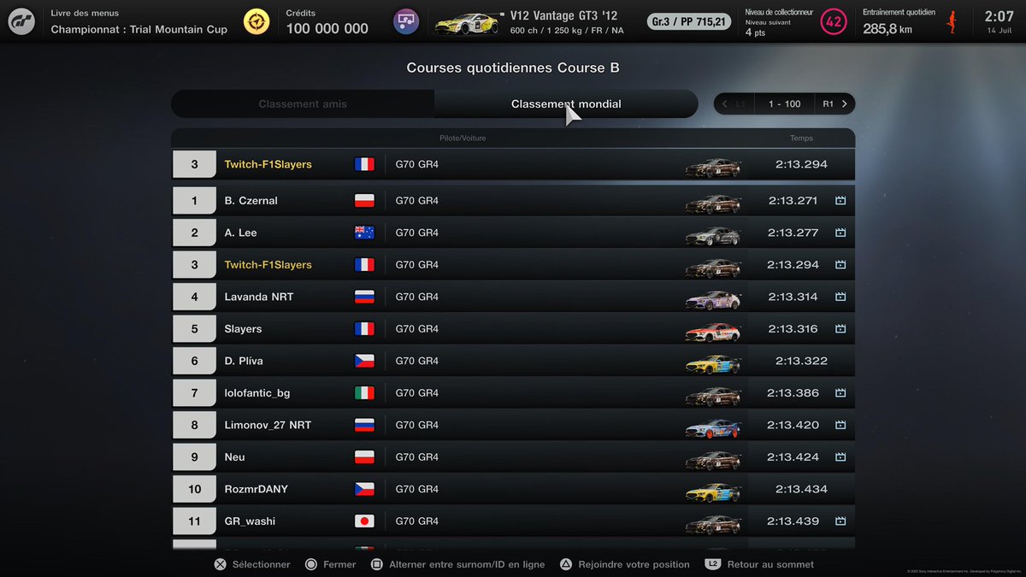Click Japan flag next to GR_washi
The image size is (1026, 577).
pos(364,521)
